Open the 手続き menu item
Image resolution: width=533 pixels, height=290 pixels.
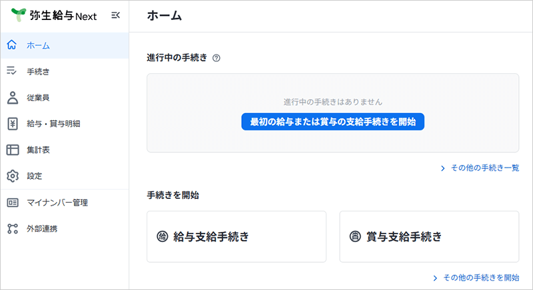(x=39, y=71)
